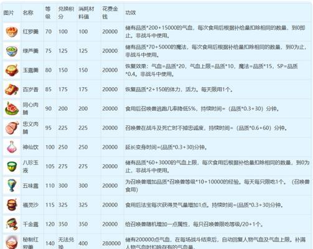313x249 pixels.
Task: Click the 八珍玉液 气血上限 description
Action: [x=217, y=166]
